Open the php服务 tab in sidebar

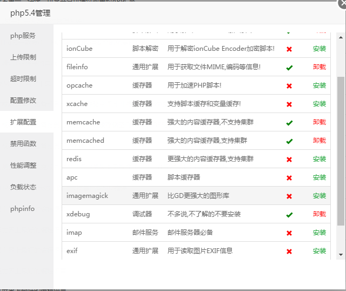point(23,36)
